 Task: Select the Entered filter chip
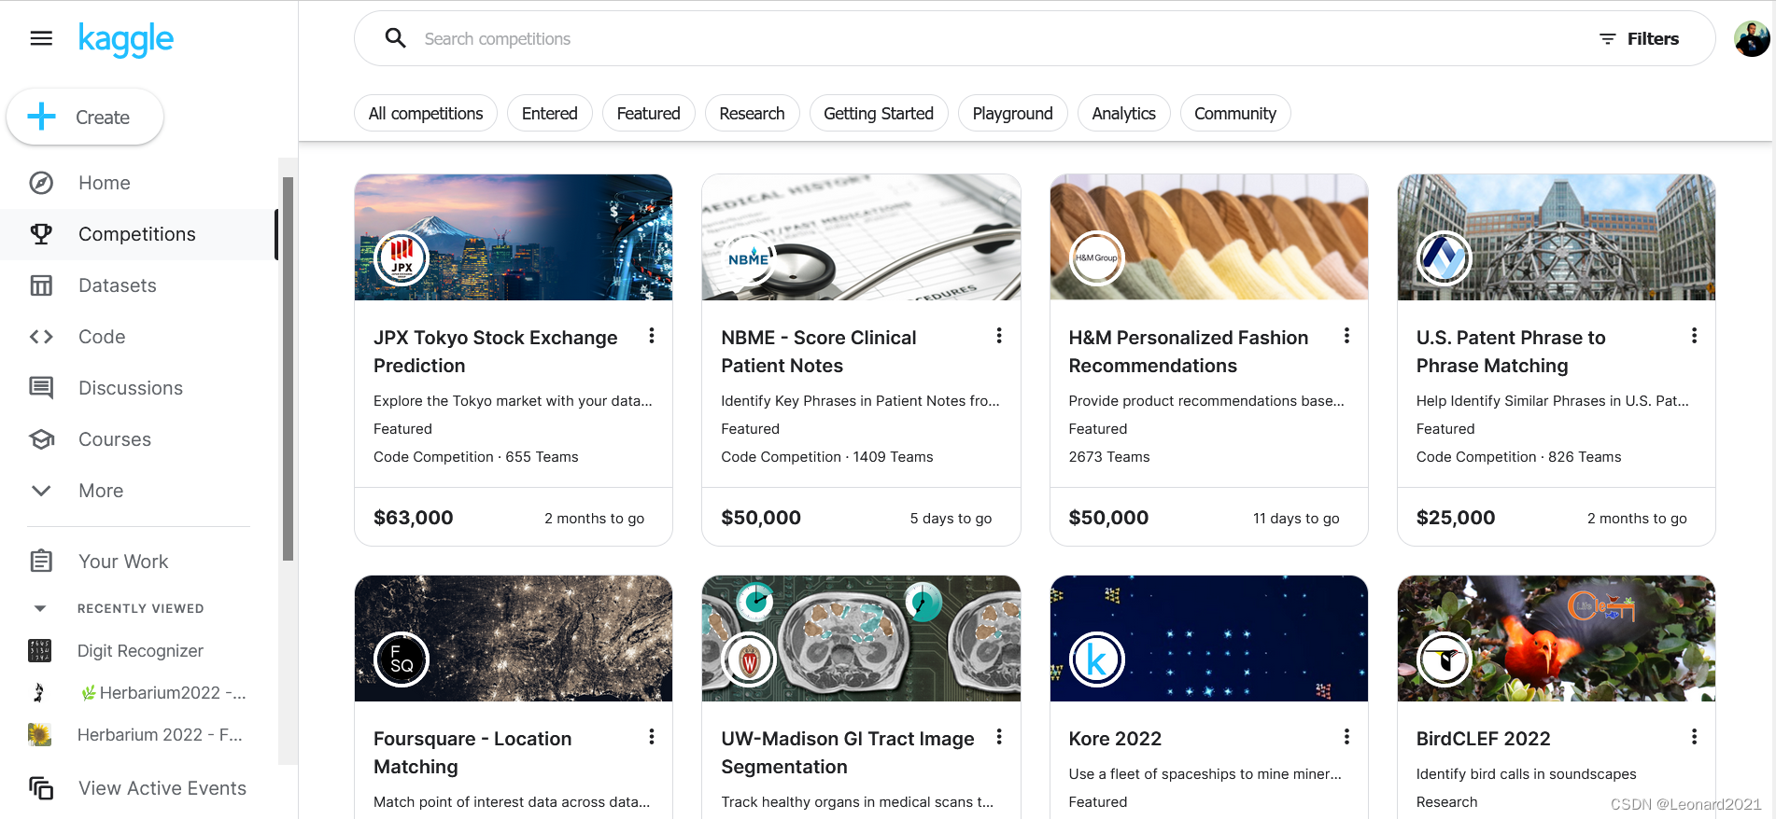pos(550,113)
